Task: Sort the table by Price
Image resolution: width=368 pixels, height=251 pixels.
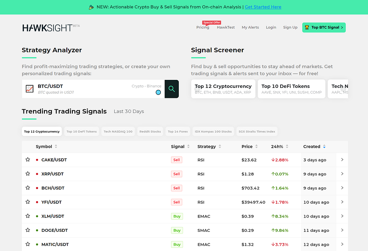Action: tap(257, 146)
